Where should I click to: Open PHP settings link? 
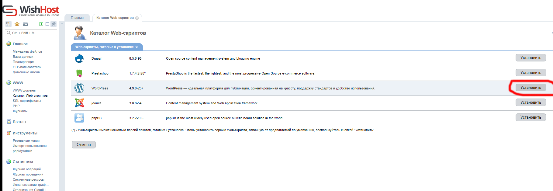pyautogui.click(x=16, y=106)
